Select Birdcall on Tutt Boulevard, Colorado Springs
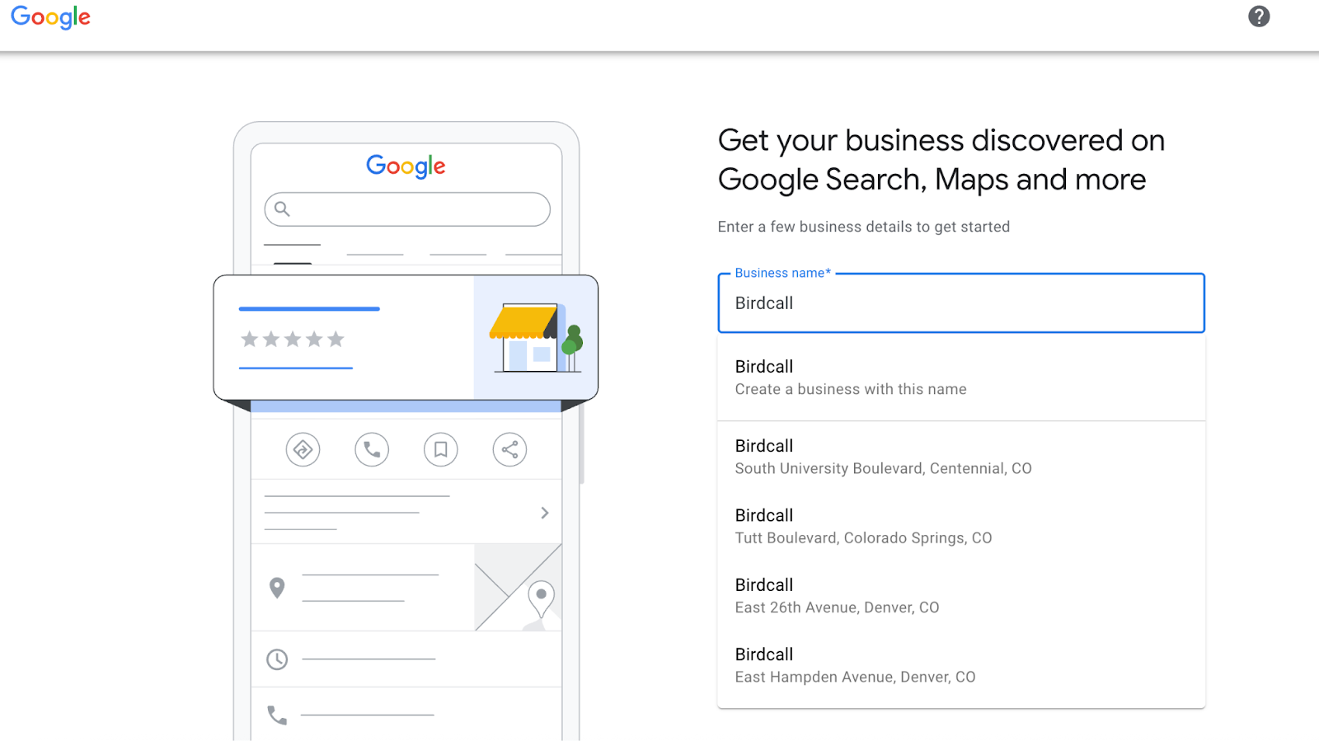Image resolution: width=1319 pixels, height=741 pixels. [x=961, y=526]
